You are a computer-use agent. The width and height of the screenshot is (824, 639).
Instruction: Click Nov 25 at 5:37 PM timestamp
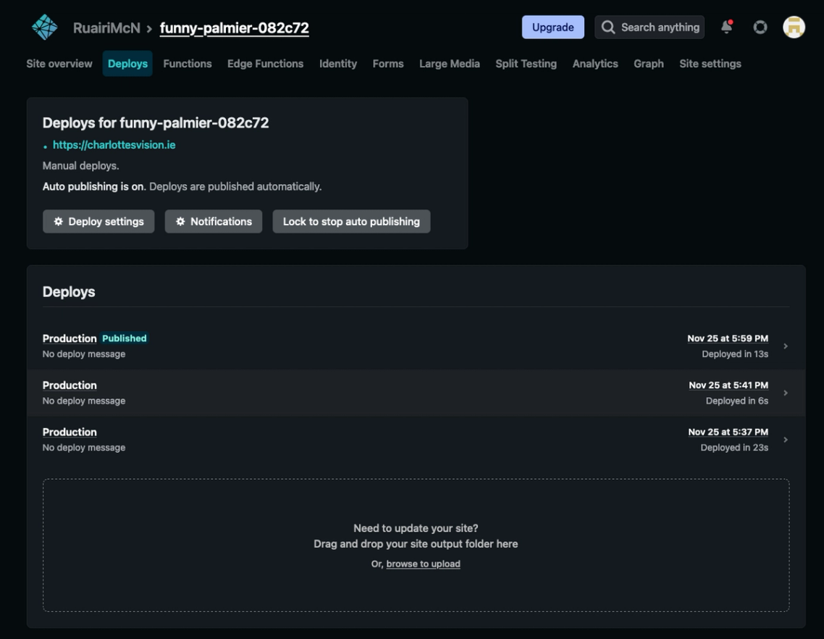pos(728,432)
